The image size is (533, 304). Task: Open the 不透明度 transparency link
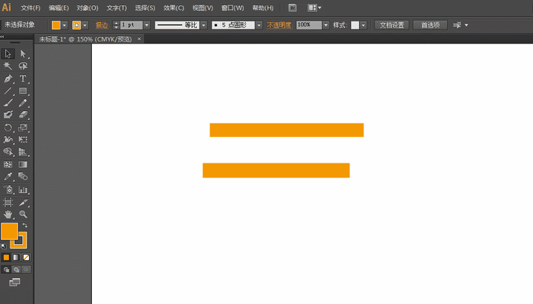(x=279, y=25)
